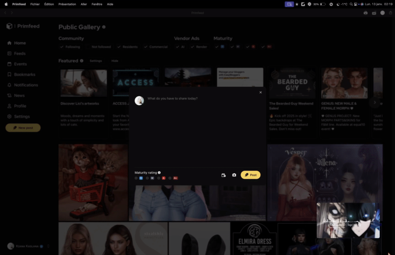Open the GENUS new morph featured card
The width and height of the screenshot is (395, 255).
[344, 103]
